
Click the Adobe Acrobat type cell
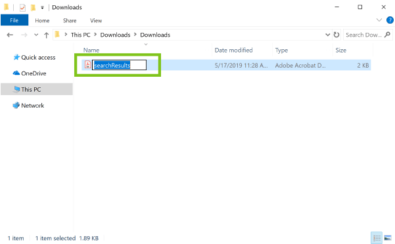coord(300,66)
